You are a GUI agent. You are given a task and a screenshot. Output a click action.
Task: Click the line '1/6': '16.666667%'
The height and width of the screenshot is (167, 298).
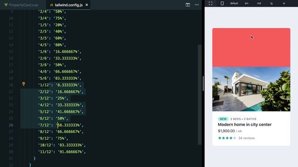60,51
